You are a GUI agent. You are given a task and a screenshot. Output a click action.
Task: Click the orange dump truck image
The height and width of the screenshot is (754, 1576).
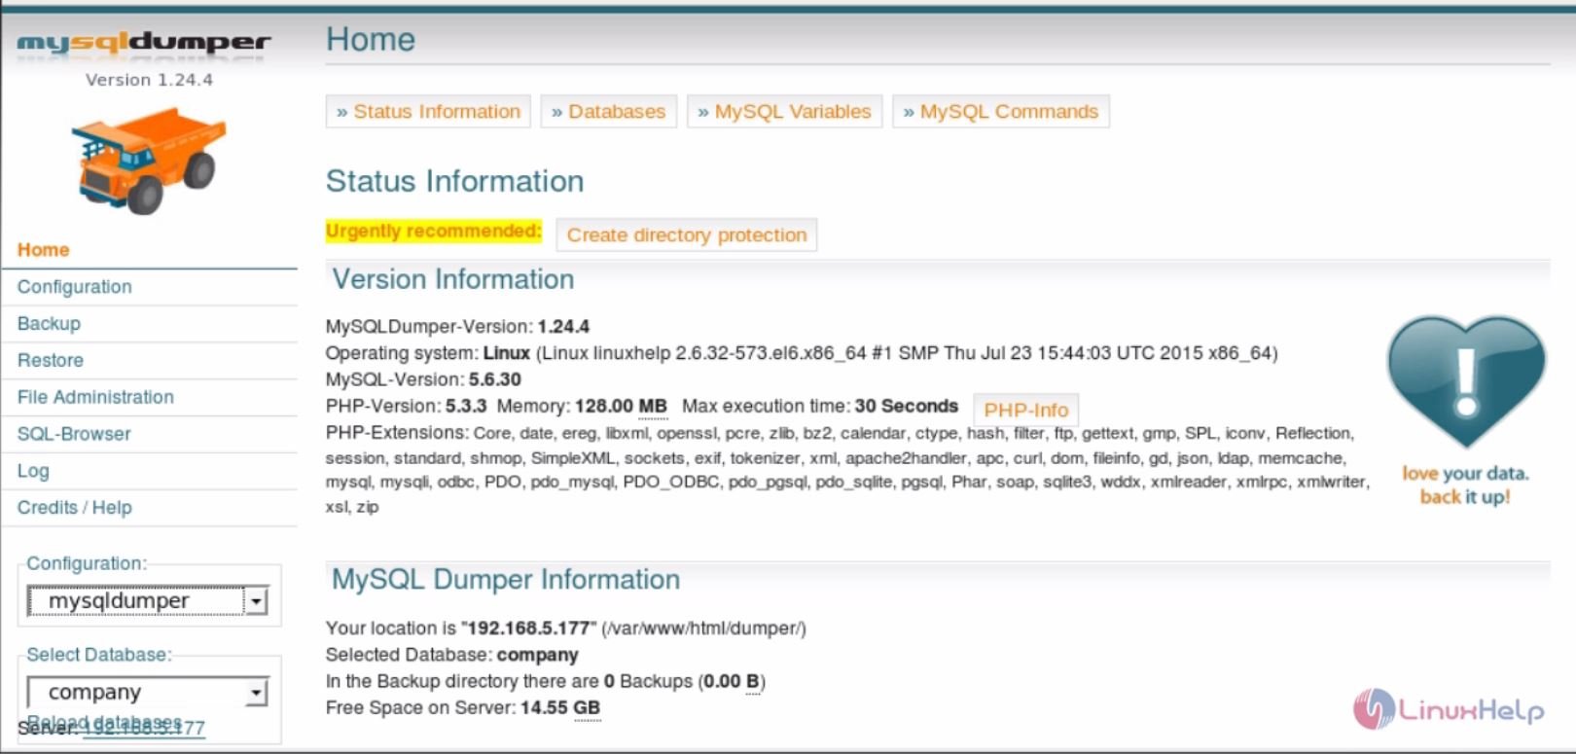[148, 161]
